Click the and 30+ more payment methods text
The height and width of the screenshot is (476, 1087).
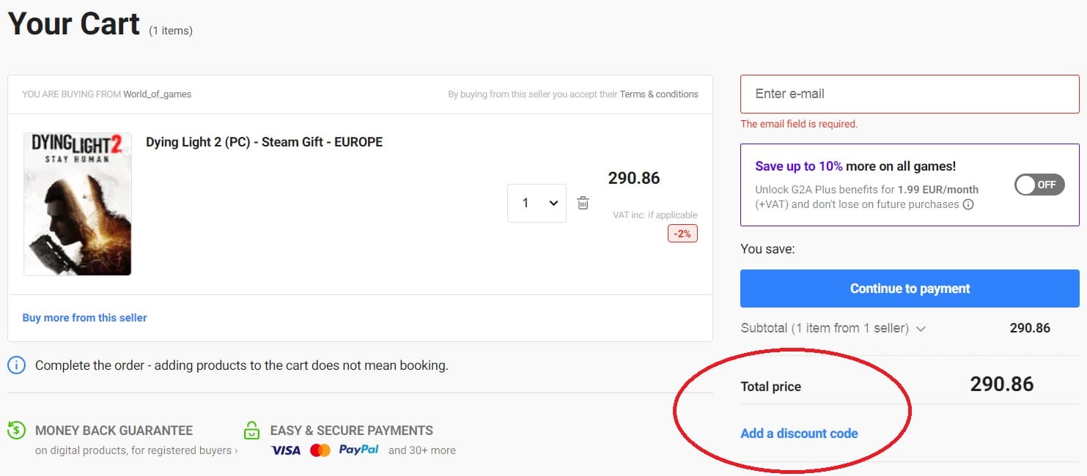pyautogui.click(x=421, y=451)
